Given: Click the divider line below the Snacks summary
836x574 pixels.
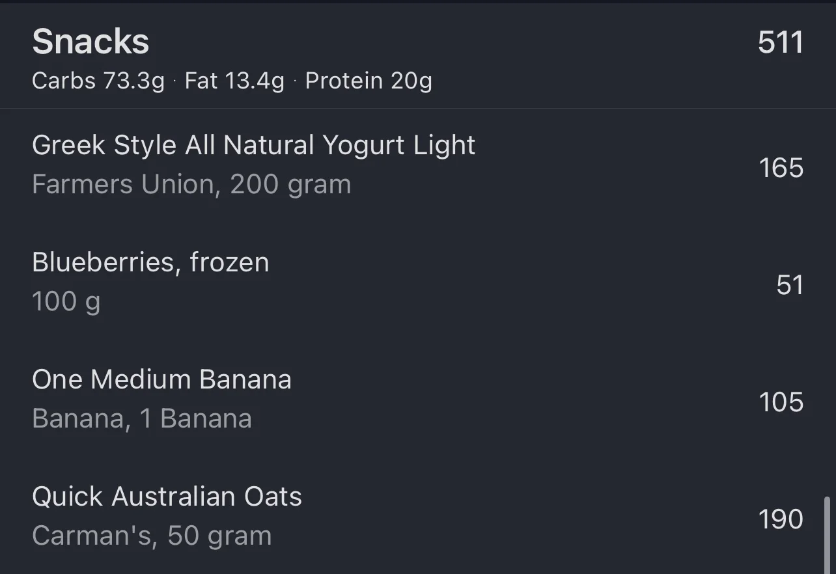Looking at the screenshot, I should coord(417,109).
